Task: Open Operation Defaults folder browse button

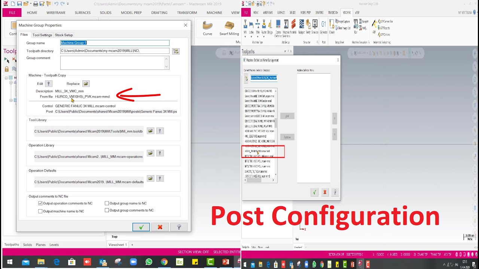Action: tap(150, 179)
